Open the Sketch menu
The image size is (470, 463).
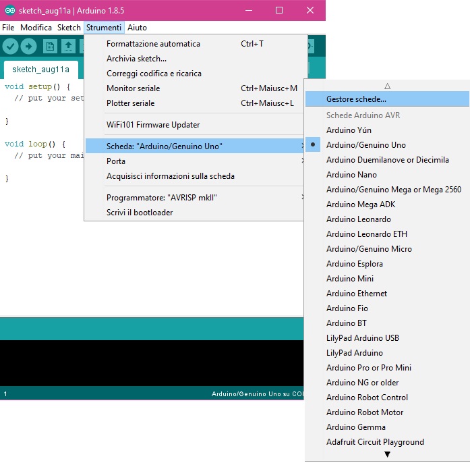[x=69, y=28]
